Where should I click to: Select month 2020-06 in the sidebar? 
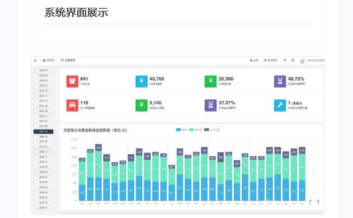click(43, 182)
